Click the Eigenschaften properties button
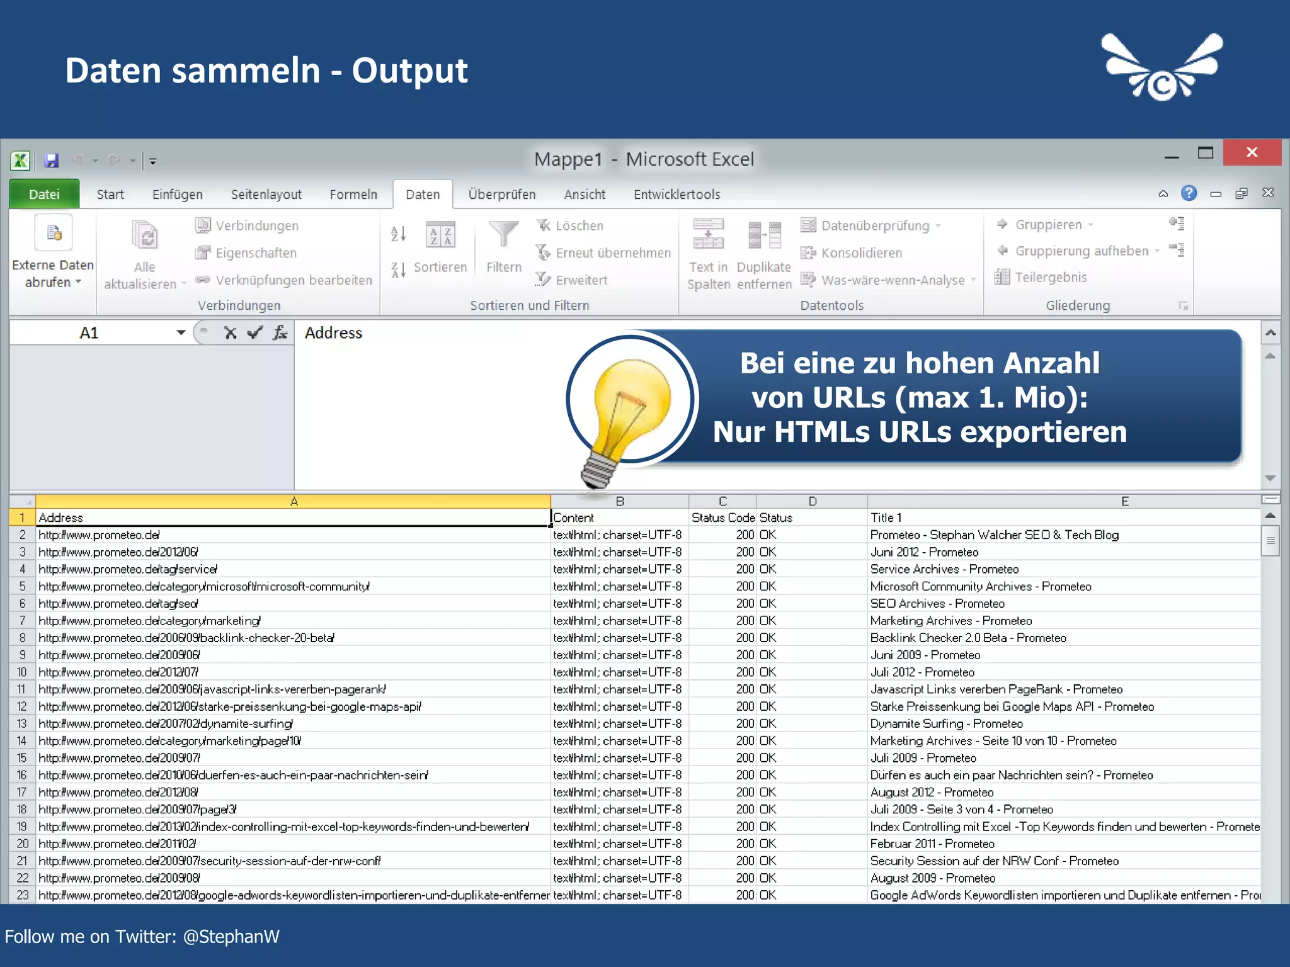Image resolution: width=1290 pixels, height=967 pixels. coord(246,252)
